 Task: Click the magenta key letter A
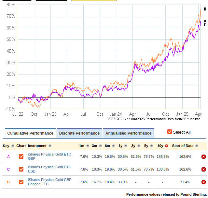point(8,157)
